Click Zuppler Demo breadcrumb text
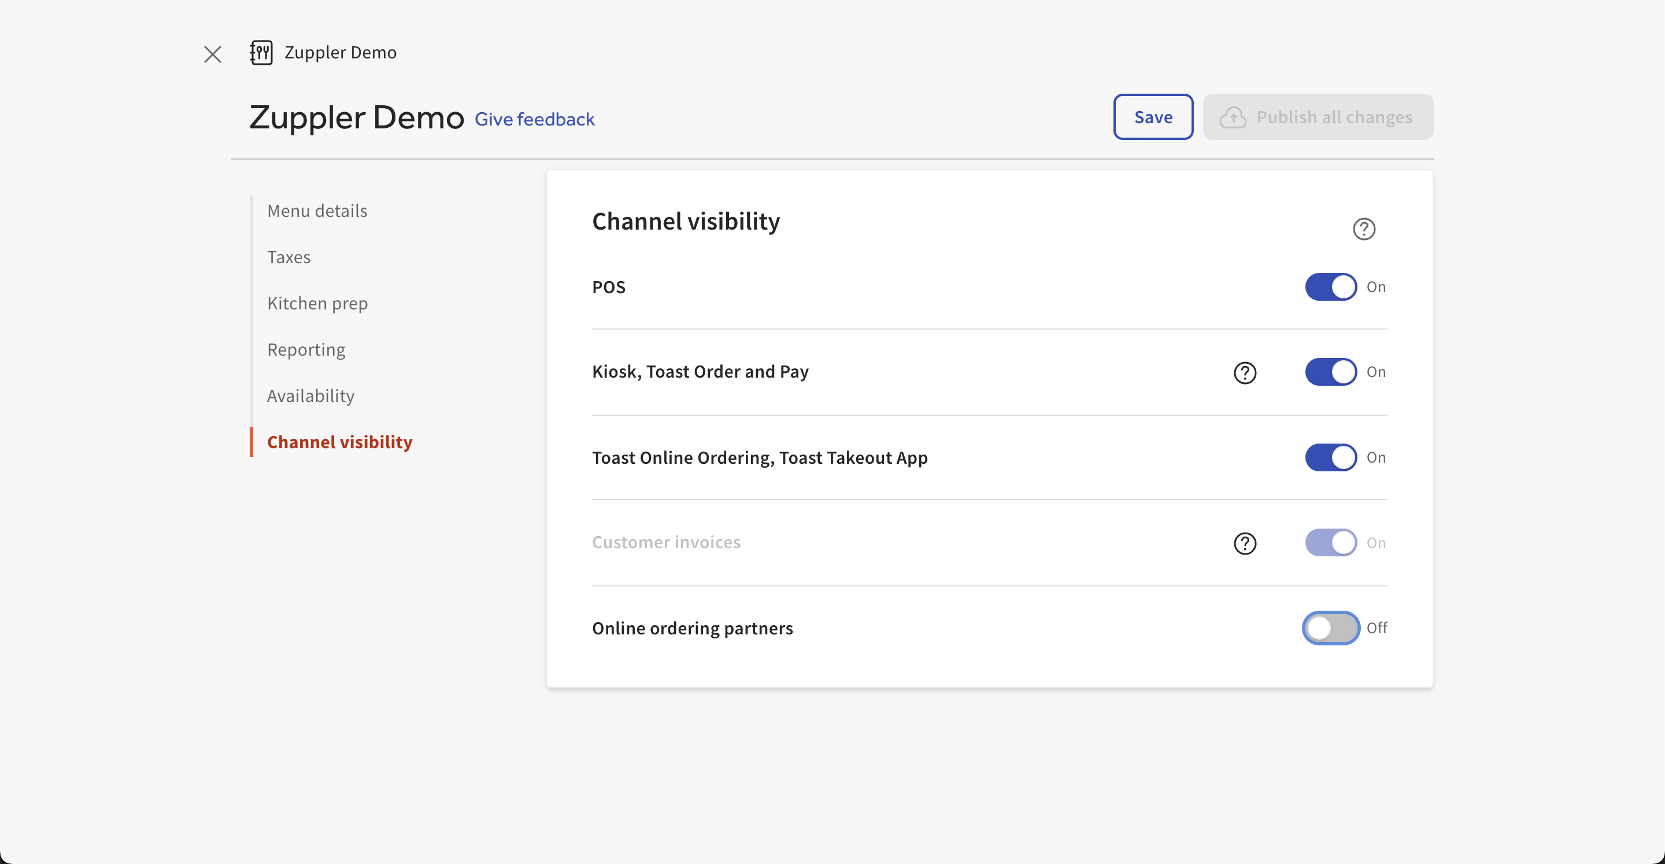This screenshot has height=864, width=1665. [340, 53]
